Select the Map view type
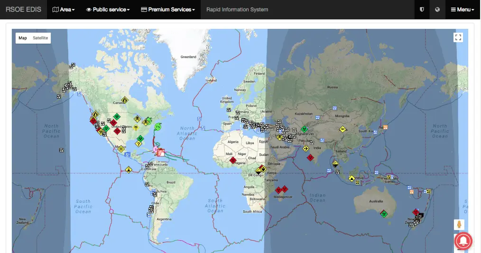481x253 pixels. [23, 38]
